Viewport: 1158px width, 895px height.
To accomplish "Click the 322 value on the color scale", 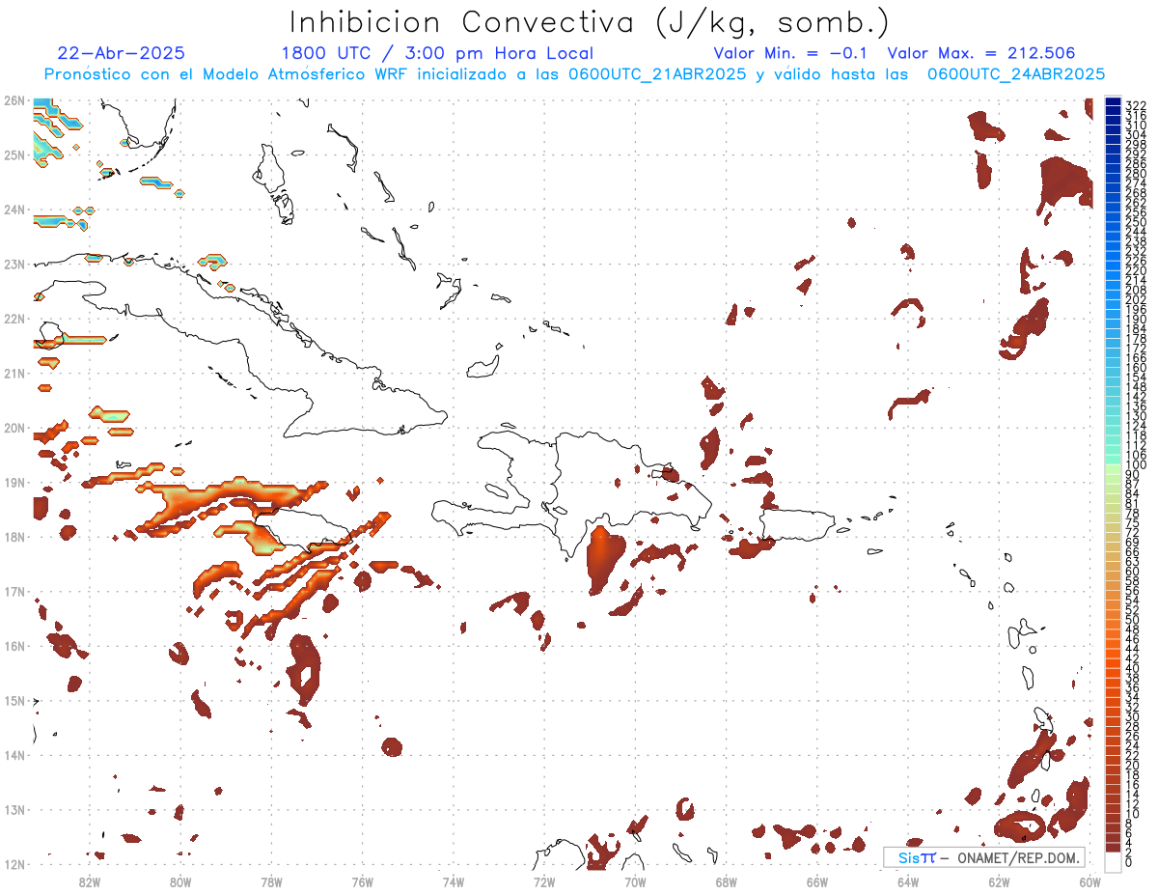I will 1136,105.
